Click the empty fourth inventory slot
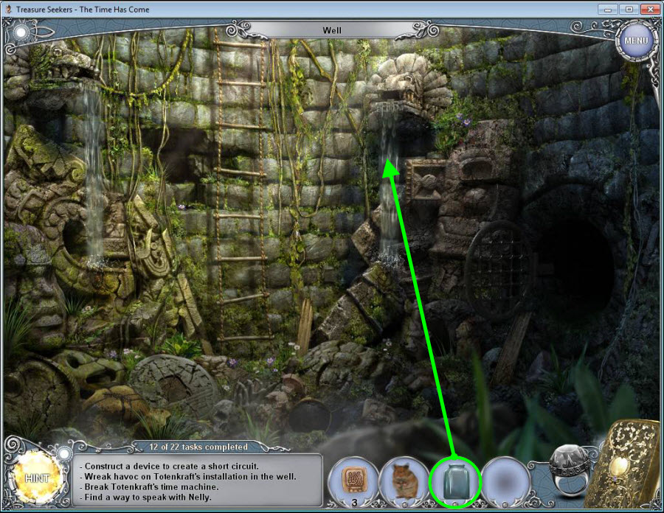 (x=508, y=481)
